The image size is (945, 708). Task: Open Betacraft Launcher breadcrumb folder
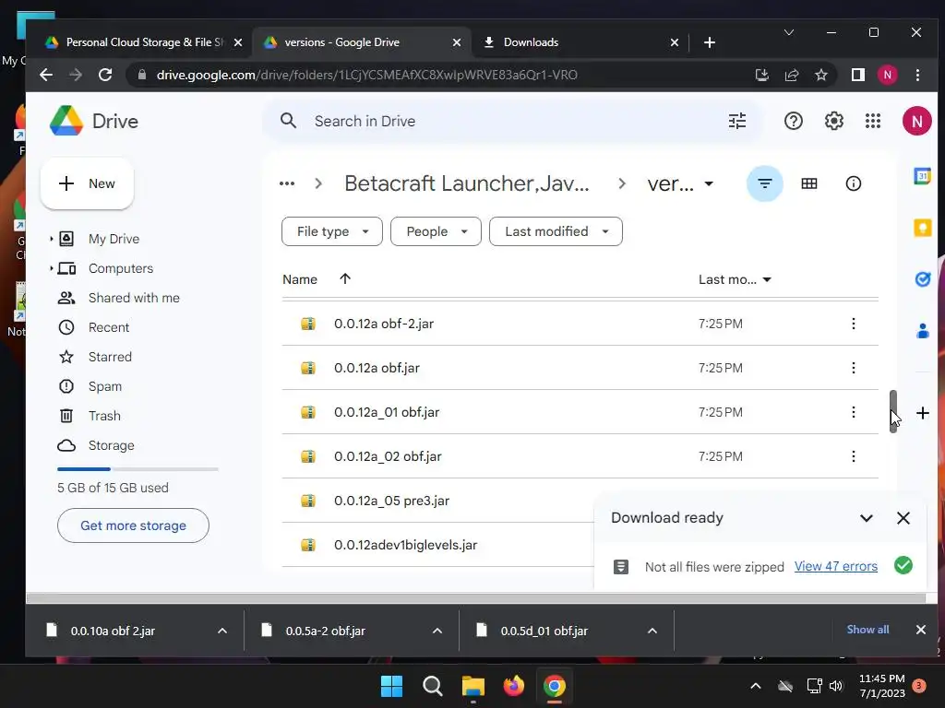pyautogui.click(x=466, y=183)
